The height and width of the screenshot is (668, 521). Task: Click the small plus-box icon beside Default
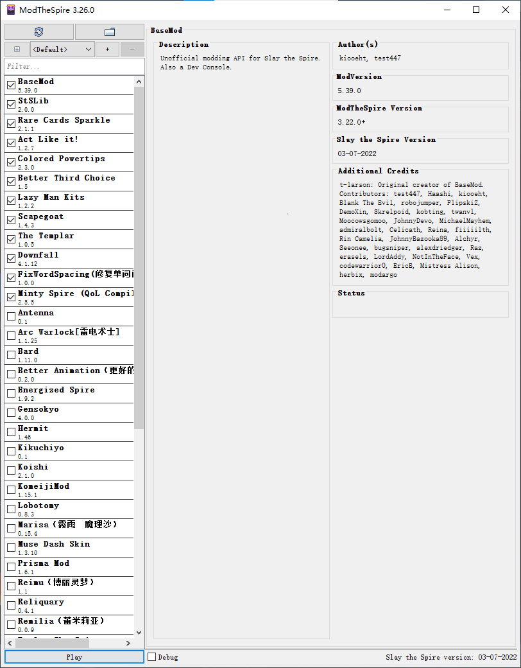point(17,49)
